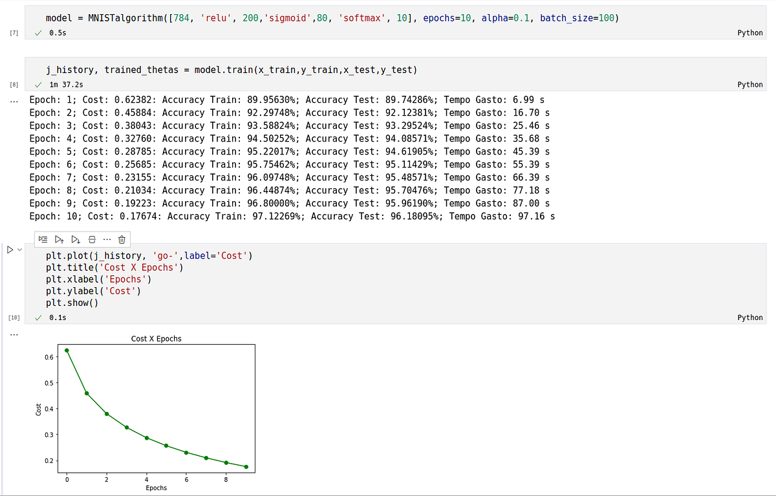Click the execution count [8] label
The height and width of the screenshot is (496, 776).
pos(14,83)
